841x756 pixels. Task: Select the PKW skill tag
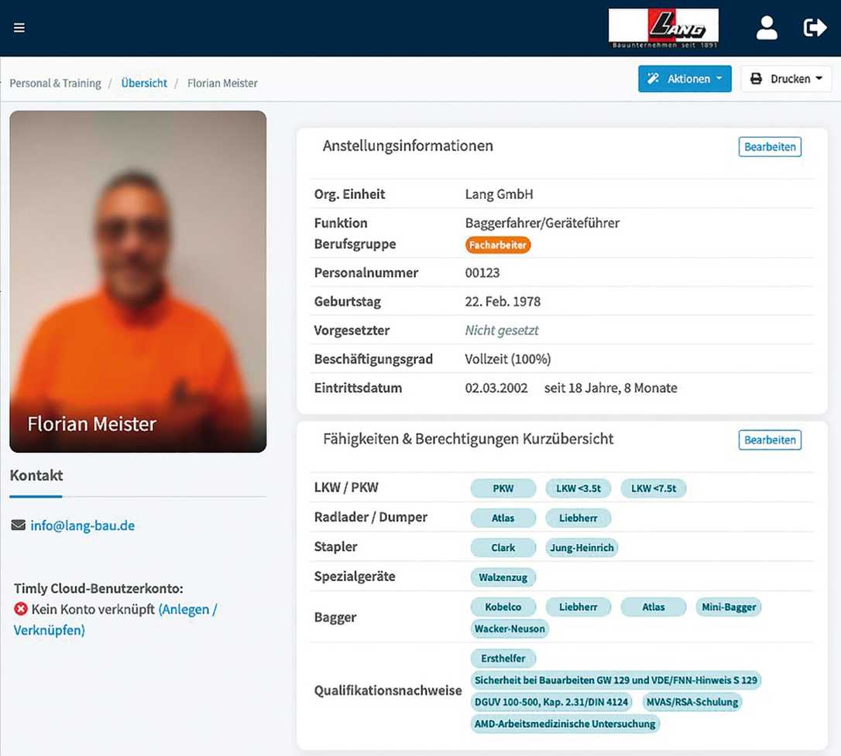point(503,488)
